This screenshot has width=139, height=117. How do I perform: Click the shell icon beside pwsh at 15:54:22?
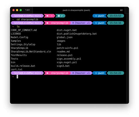(96, 73)
